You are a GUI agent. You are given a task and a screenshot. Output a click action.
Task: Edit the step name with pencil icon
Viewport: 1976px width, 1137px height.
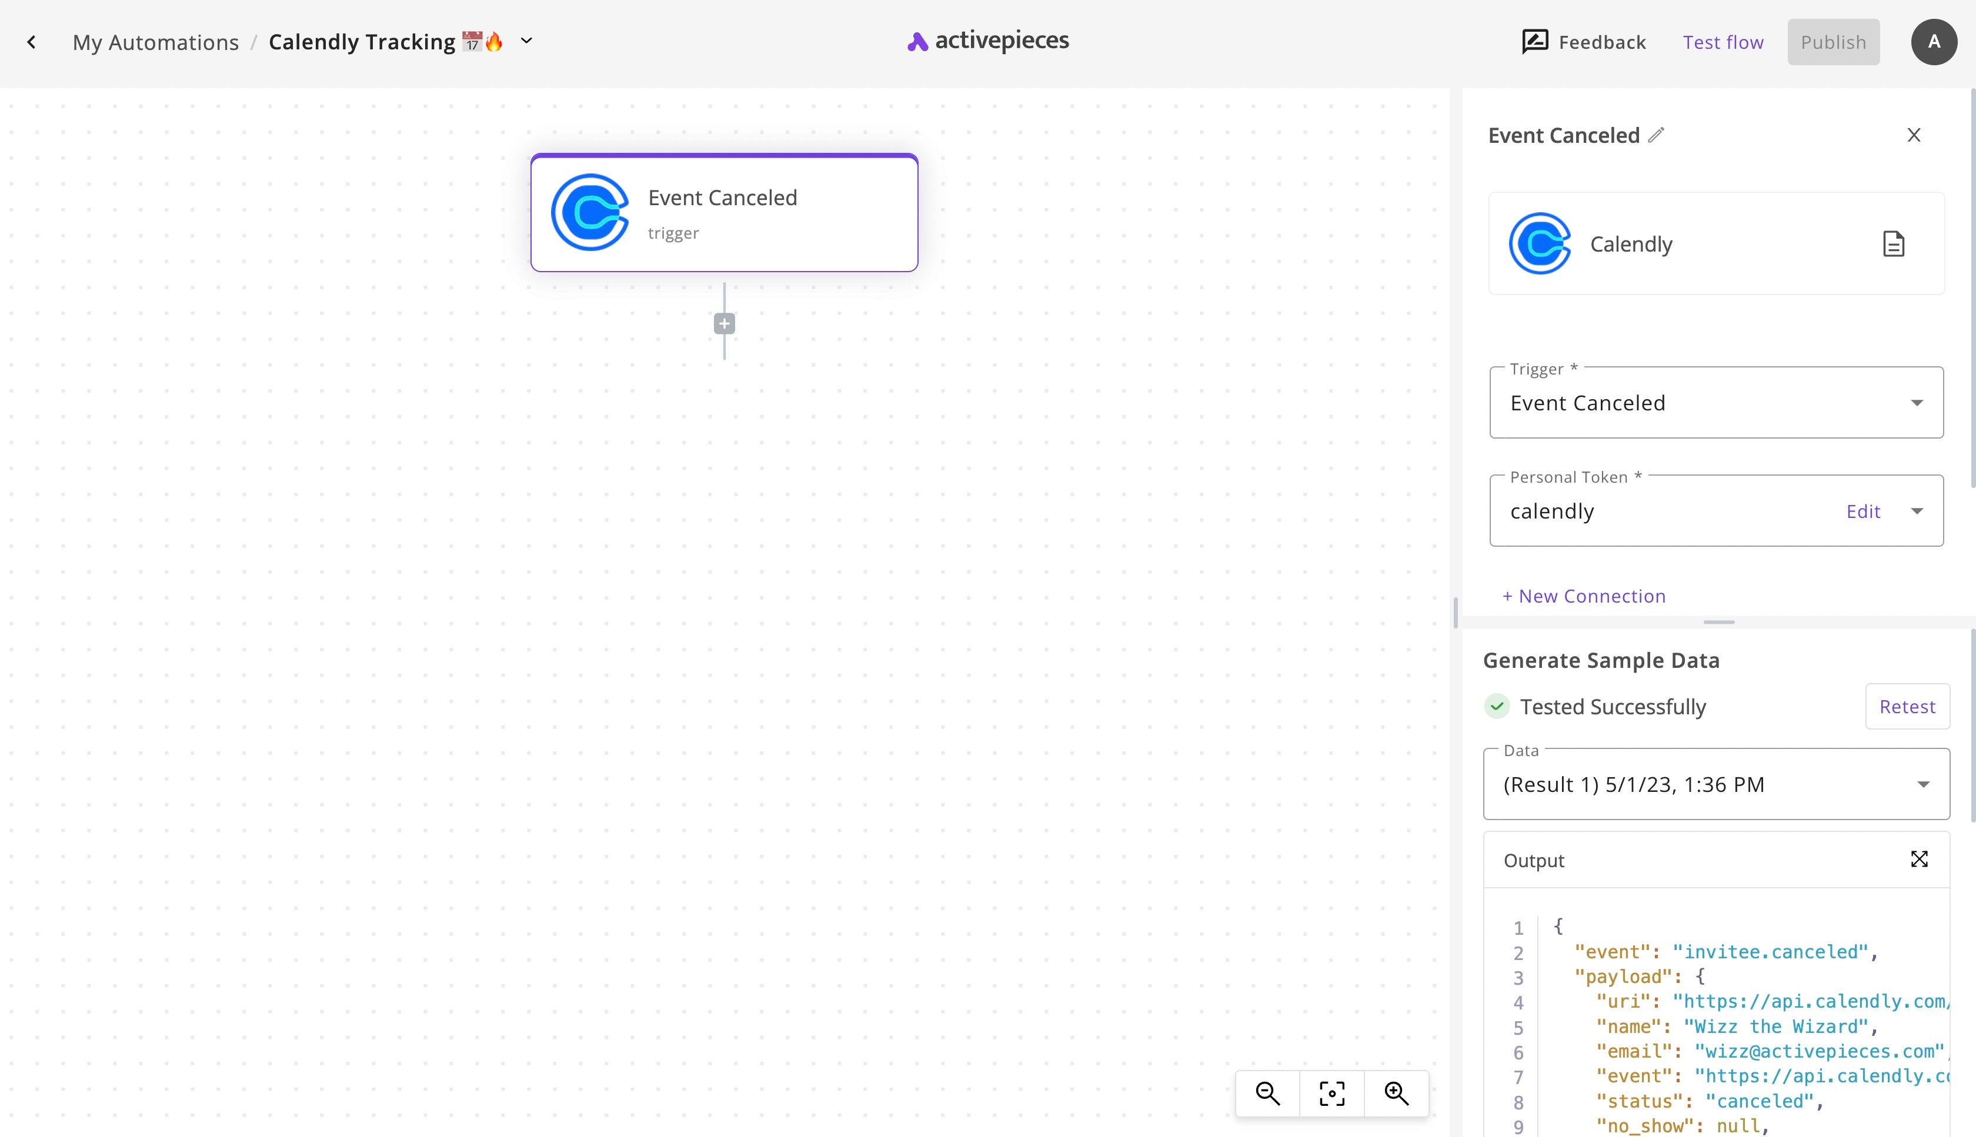[1655, 135]
